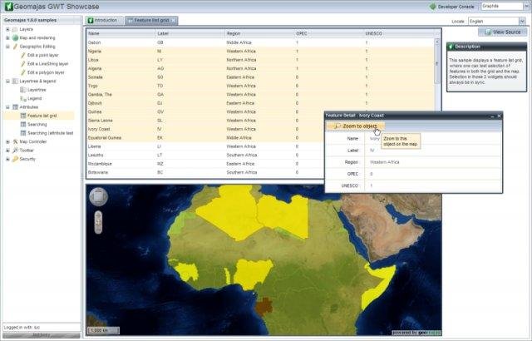Sort grid by UNESCO column header
Viewport: 532px width, 341px height.
399,33
